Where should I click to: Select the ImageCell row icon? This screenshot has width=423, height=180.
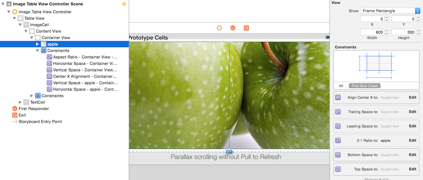(26, 25)
